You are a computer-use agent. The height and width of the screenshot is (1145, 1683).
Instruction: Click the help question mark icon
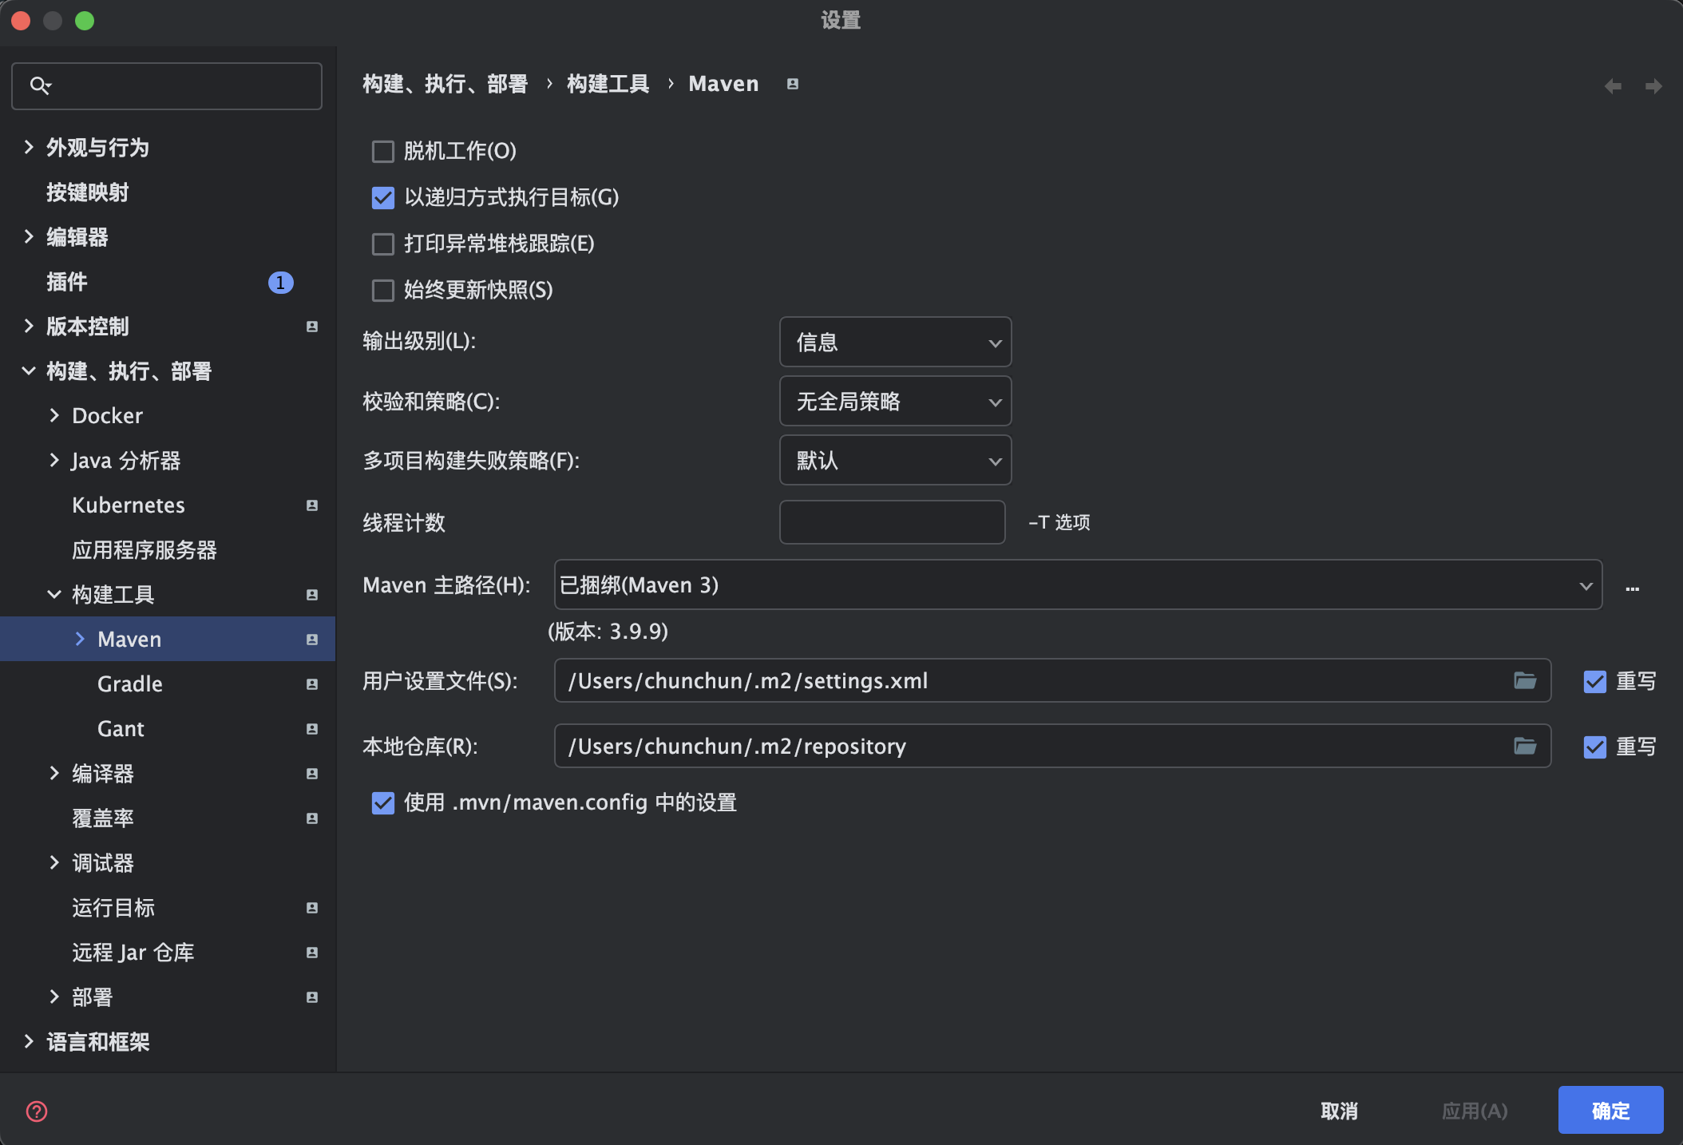tap(37, 1111)
